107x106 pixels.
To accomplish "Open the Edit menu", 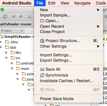I will [x=52, y=3].
